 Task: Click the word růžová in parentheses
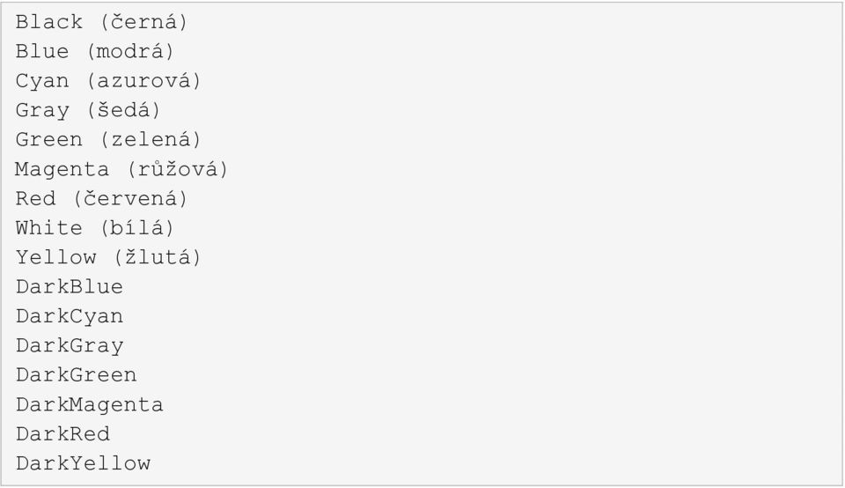(178, 169)
